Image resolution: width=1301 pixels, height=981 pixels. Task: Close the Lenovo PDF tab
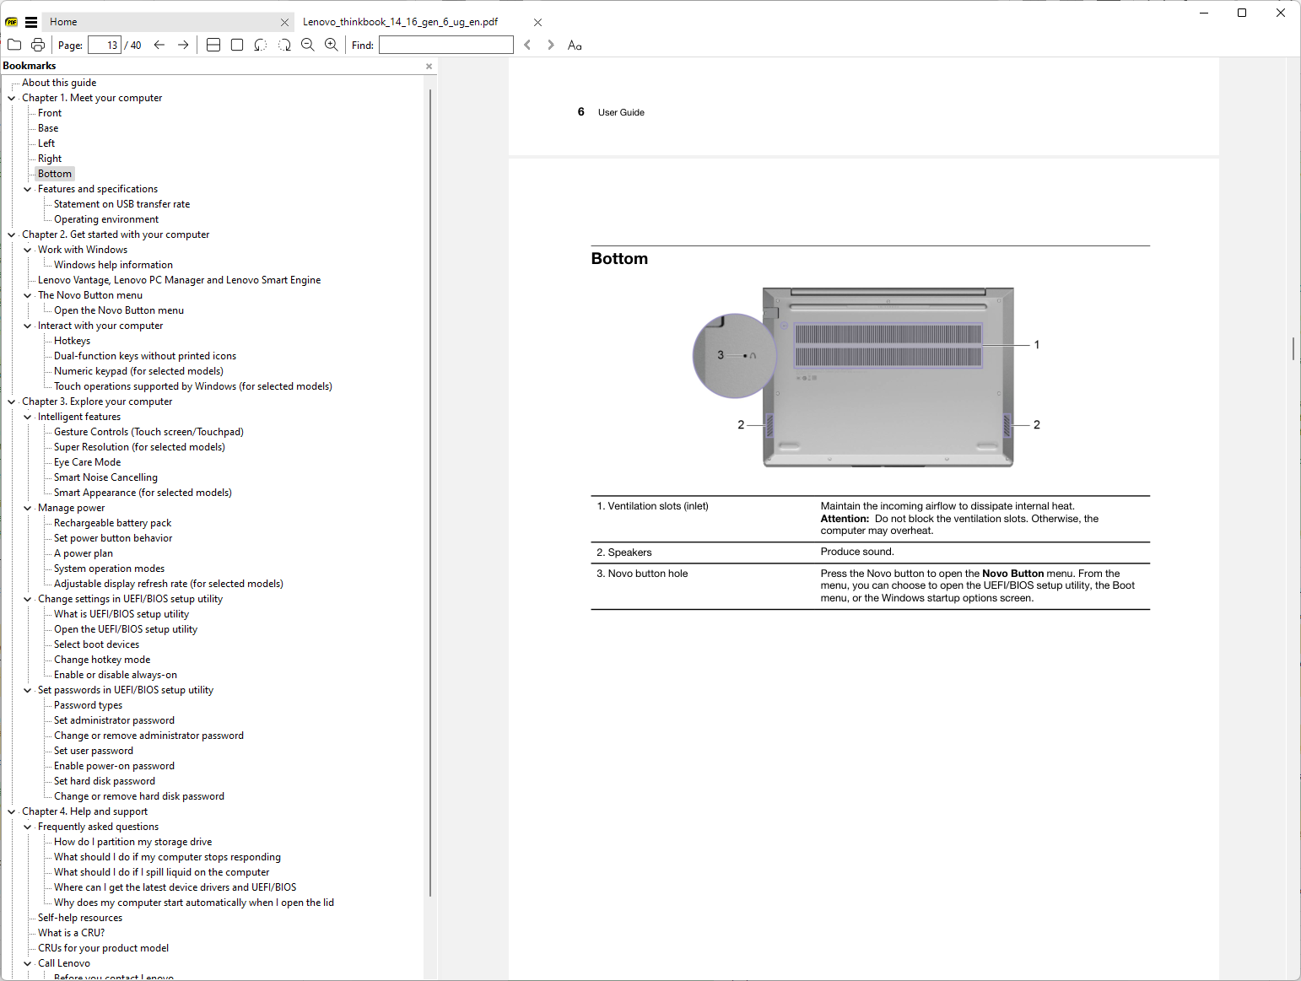point(537,22)
